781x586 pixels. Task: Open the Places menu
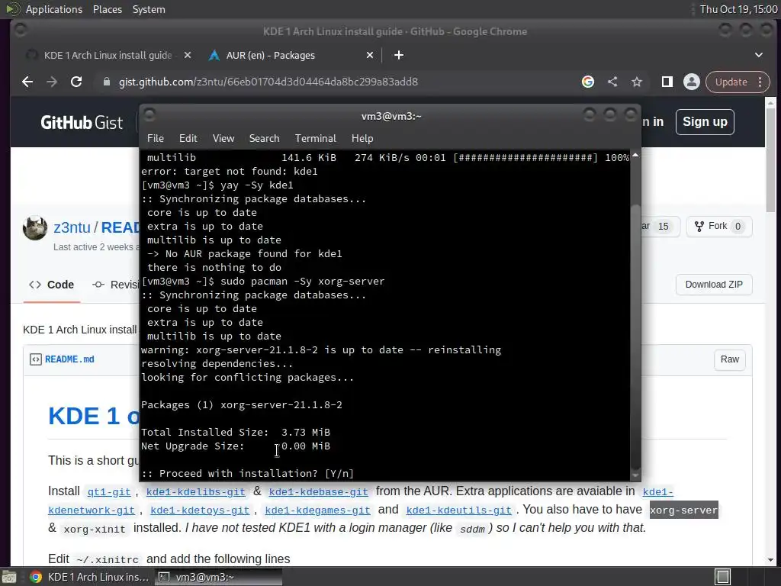pyautogui.click(x=108, y=9)
